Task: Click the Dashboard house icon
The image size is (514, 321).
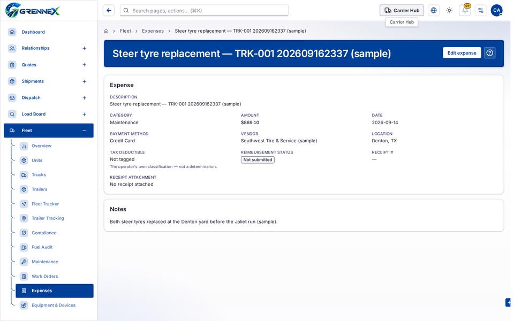Action: 12,32
